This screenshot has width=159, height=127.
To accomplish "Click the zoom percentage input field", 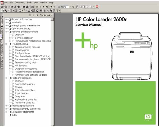I will (x=65, y=7).
